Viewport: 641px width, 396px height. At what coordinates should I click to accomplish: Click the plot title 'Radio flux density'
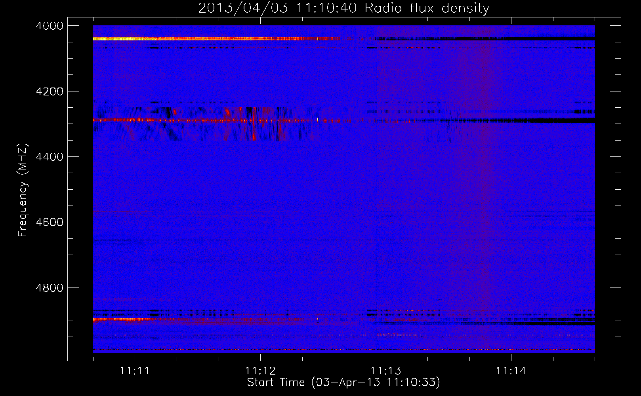tap(427, 8)
